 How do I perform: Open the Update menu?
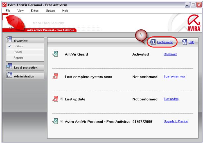(50, 11)
